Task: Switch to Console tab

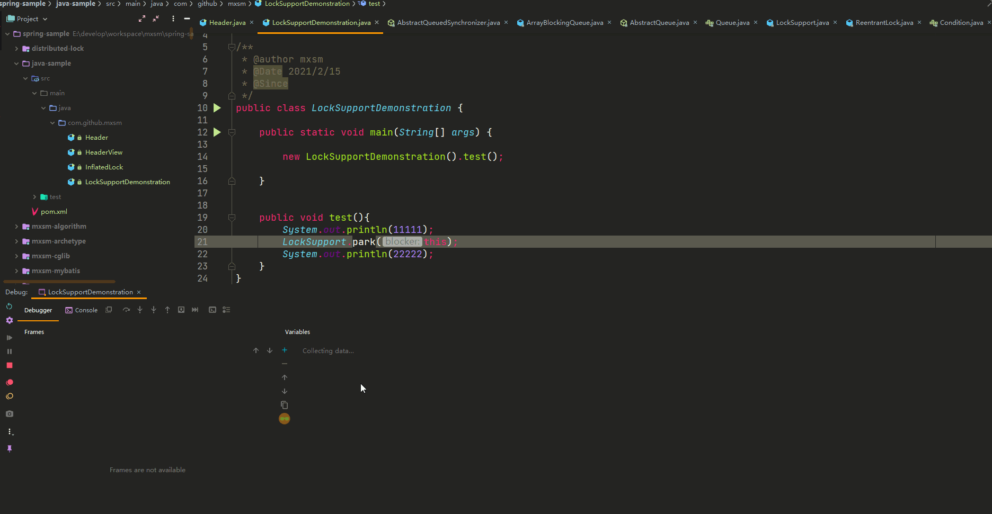Action: pos(82,310)
